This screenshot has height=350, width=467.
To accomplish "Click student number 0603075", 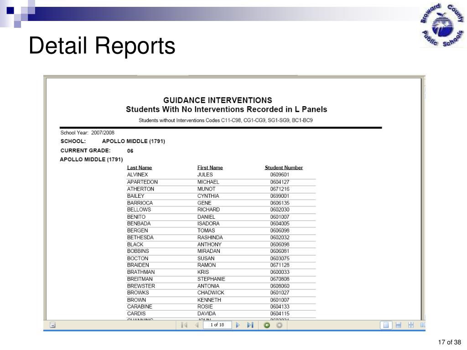I will tap(280, 258).
